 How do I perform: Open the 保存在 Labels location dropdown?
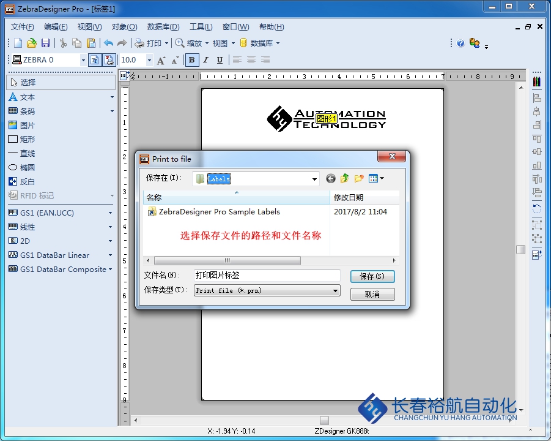click(x=314, y=179)
